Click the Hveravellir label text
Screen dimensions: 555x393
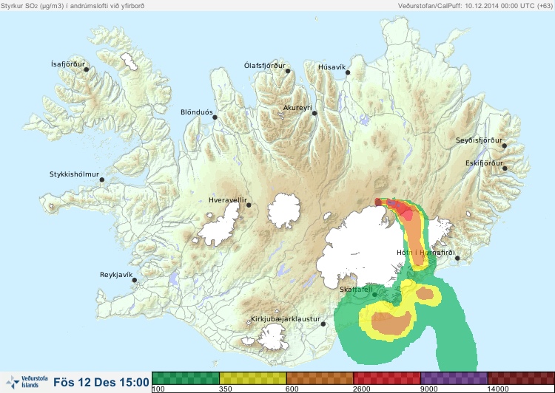pos(228,200)
